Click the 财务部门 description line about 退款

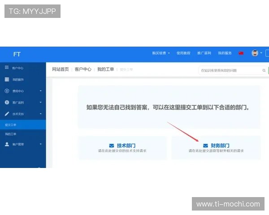coord(216,150)
